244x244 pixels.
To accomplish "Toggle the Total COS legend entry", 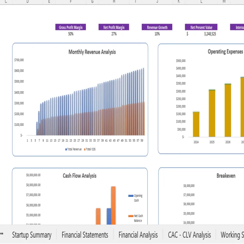I will [x=90, y=149].
